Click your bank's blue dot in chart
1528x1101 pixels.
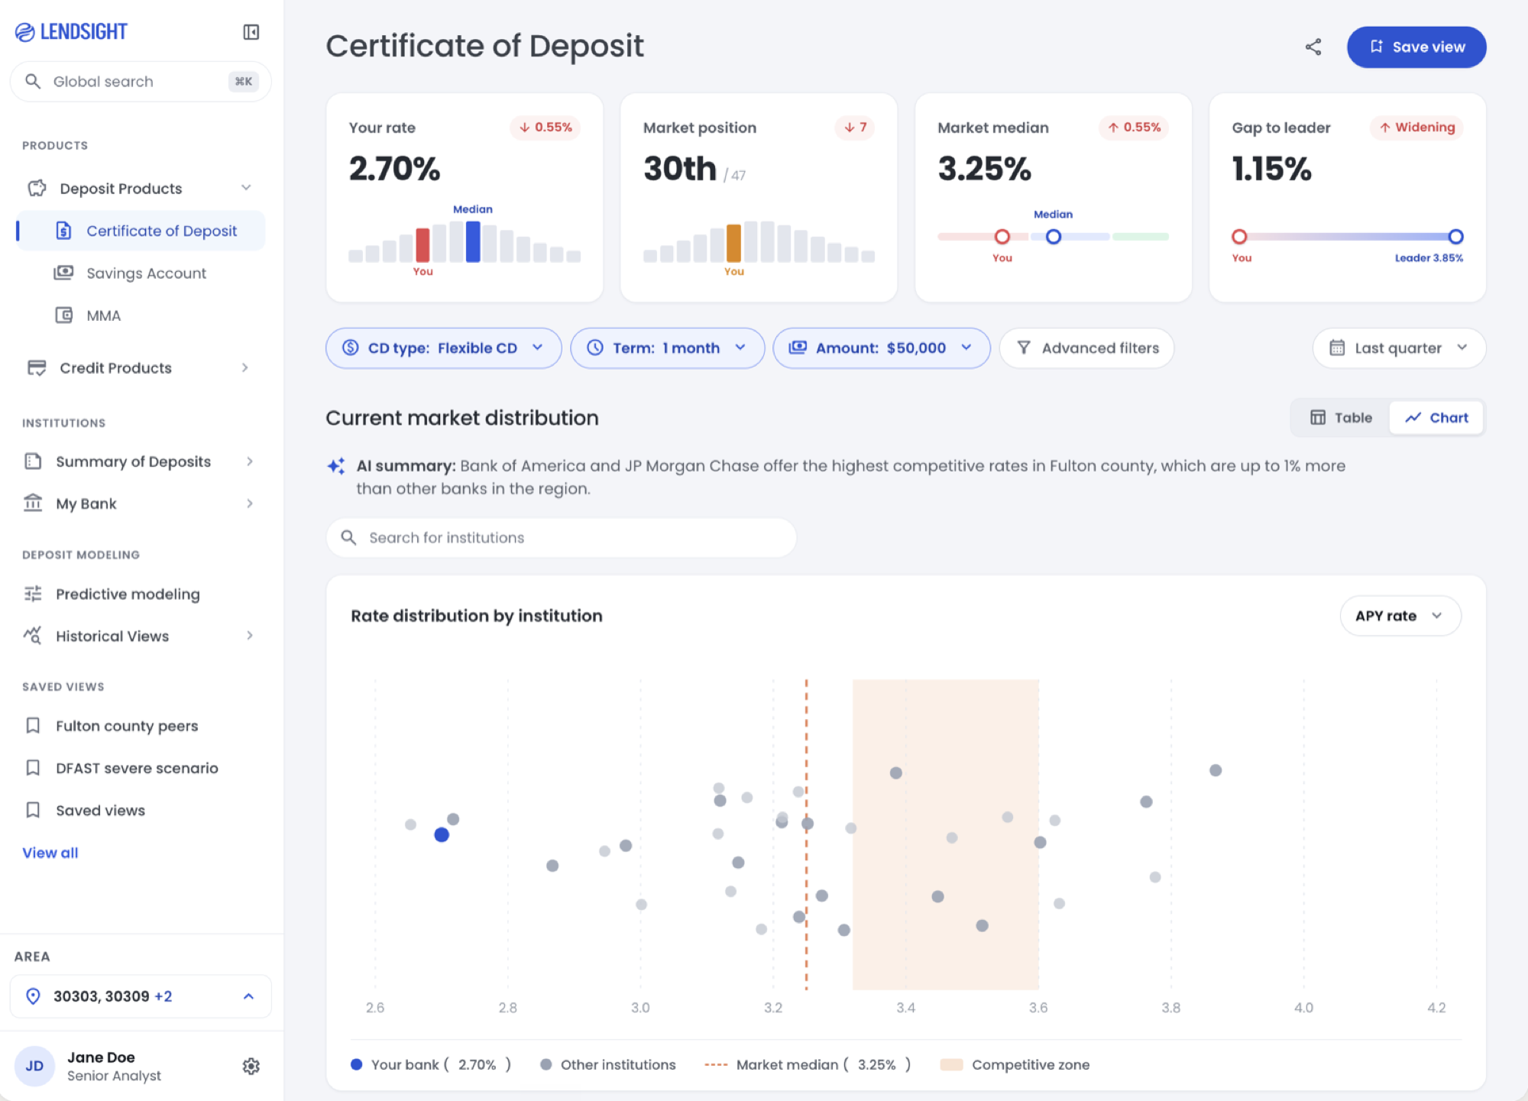442,834
